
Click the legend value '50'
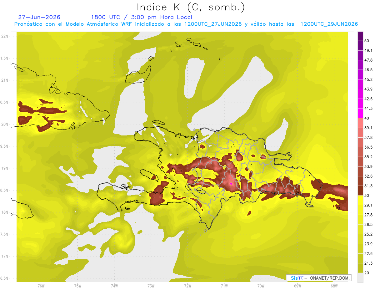point(367,41)
